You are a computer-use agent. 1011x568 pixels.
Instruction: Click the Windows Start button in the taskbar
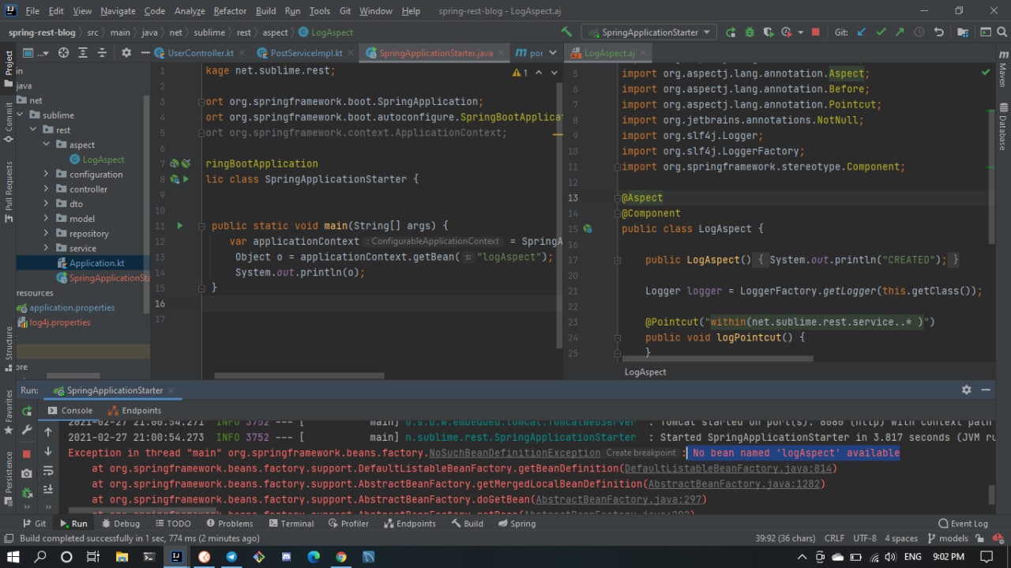pos(13,557)
